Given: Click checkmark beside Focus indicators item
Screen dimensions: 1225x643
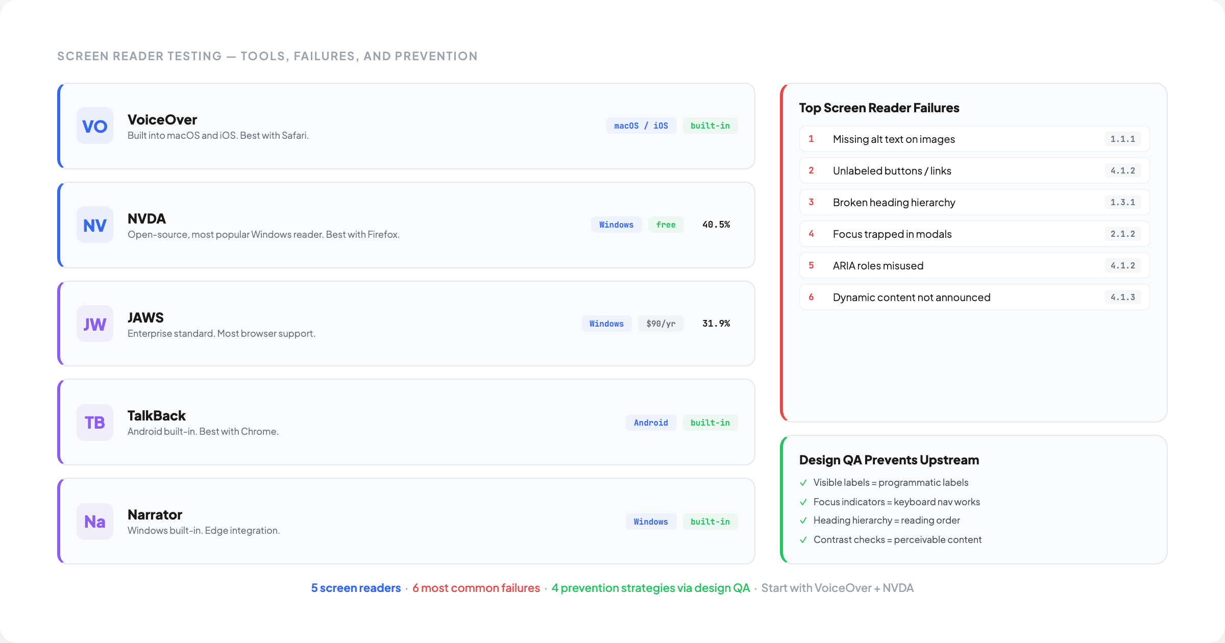Looking at the screenshot, I should click(803, 502).
